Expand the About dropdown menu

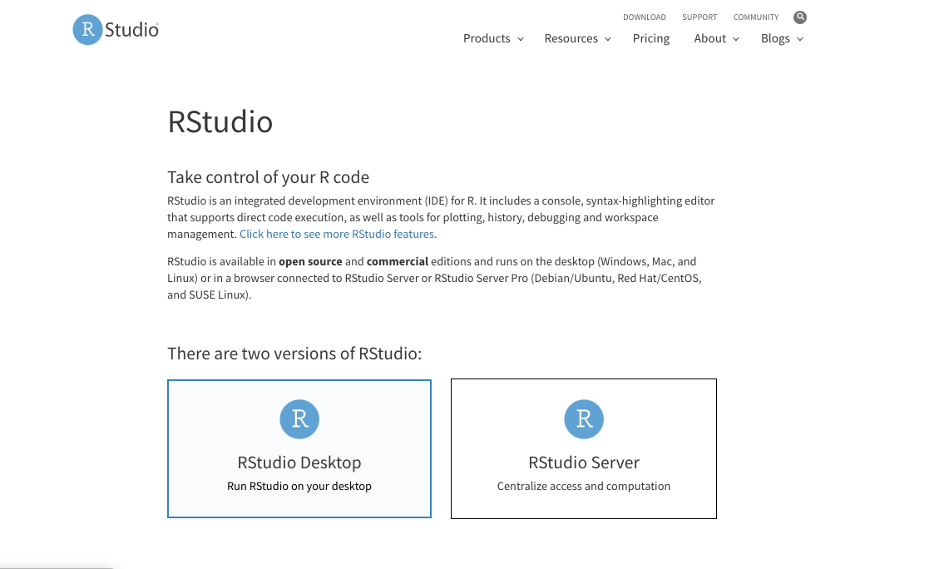(716, 38)
